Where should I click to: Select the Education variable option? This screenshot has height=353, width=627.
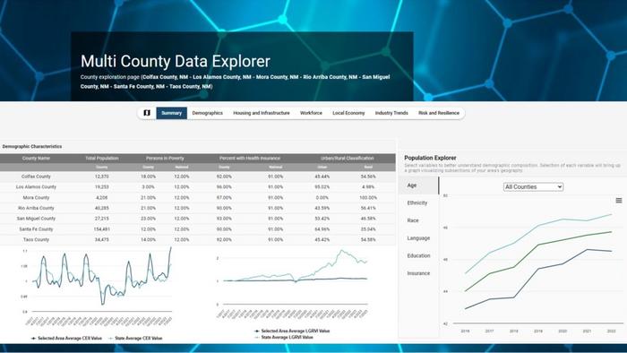point(418,256)
